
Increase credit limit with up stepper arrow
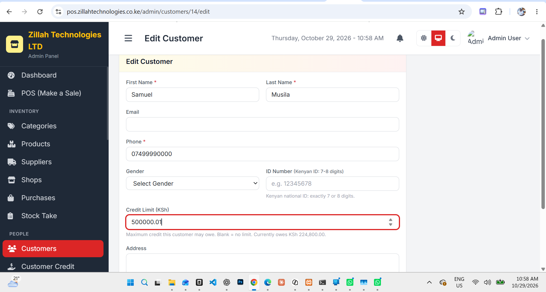tap(391, 220)
